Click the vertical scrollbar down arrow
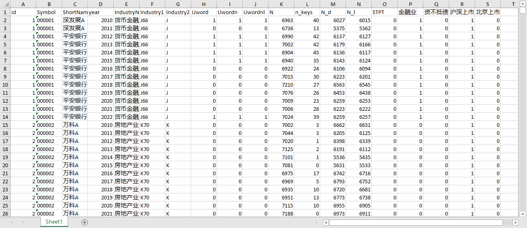The image size is (527, 228). pos(523,213)
